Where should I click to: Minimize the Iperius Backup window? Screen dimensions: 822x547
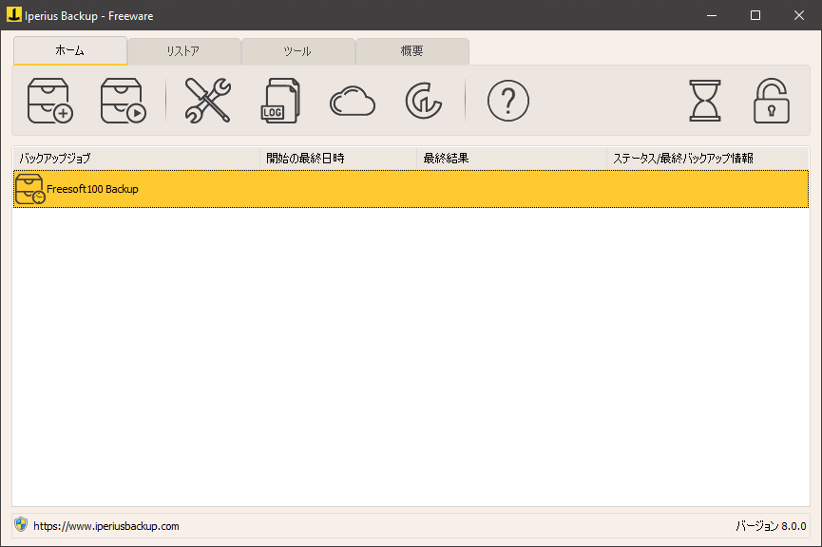[x=712, y=15]
